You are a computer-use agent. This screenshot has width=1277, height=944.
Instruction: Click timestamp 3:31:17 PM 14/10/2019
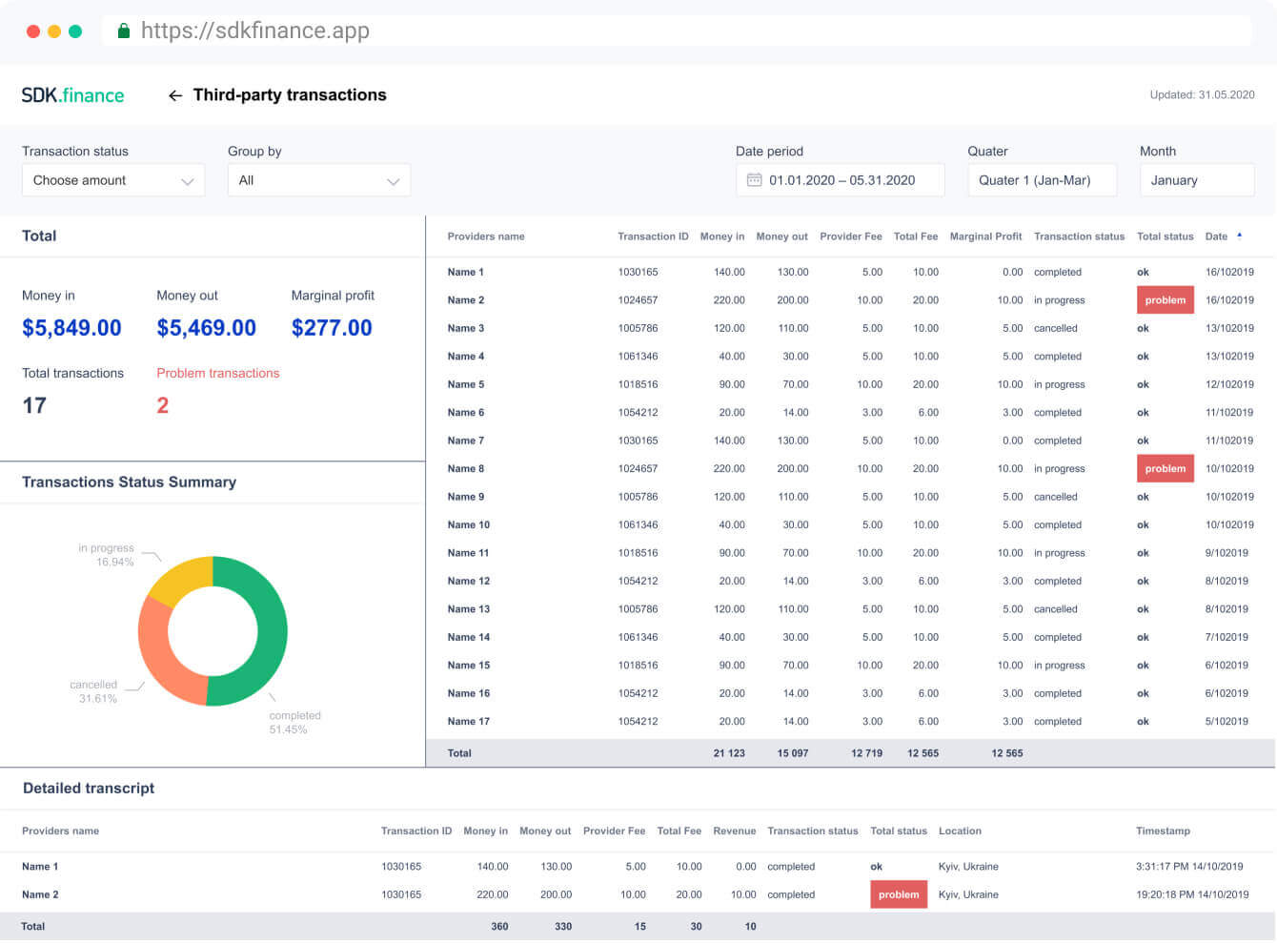1189,867
